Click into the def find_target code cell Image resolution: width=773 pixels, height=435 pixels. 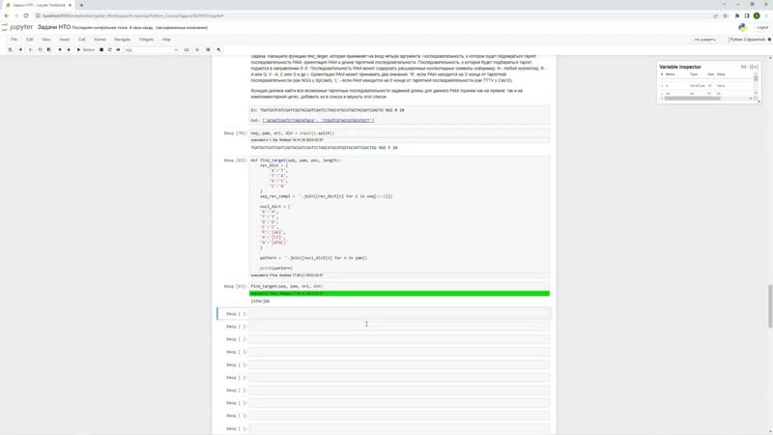tap(399, 214)
